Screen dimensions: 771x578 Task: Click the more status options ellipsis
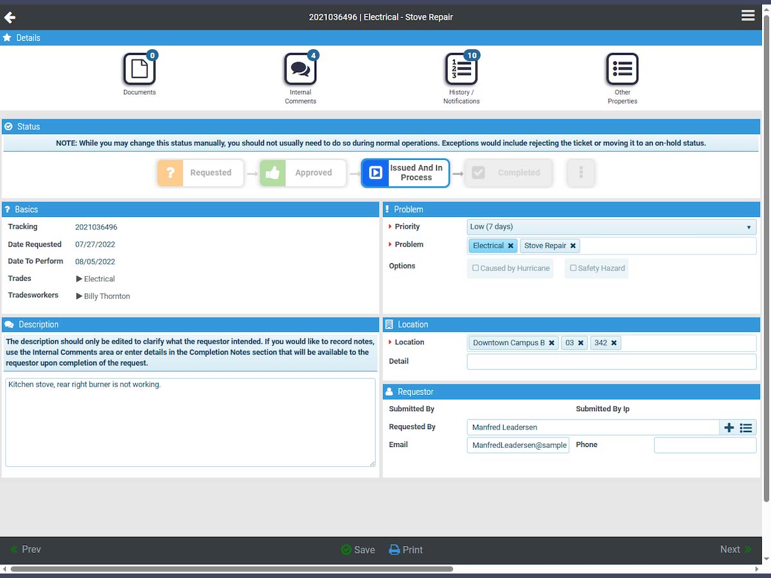(581, 173)
